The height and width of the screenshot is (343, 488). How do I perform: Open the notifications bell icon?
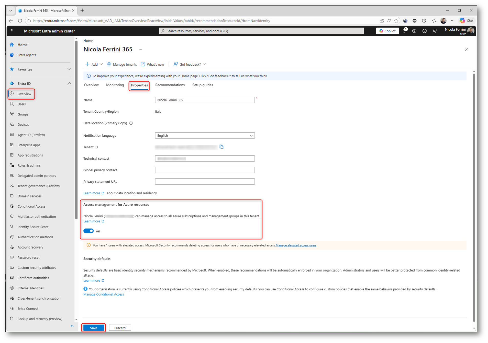click(x=404, y=31)
